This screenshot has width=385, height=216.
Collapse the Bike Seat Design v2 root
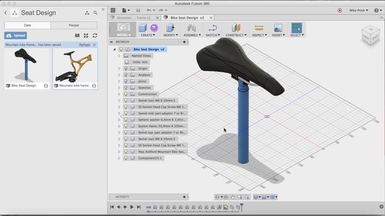pos(114,49)
